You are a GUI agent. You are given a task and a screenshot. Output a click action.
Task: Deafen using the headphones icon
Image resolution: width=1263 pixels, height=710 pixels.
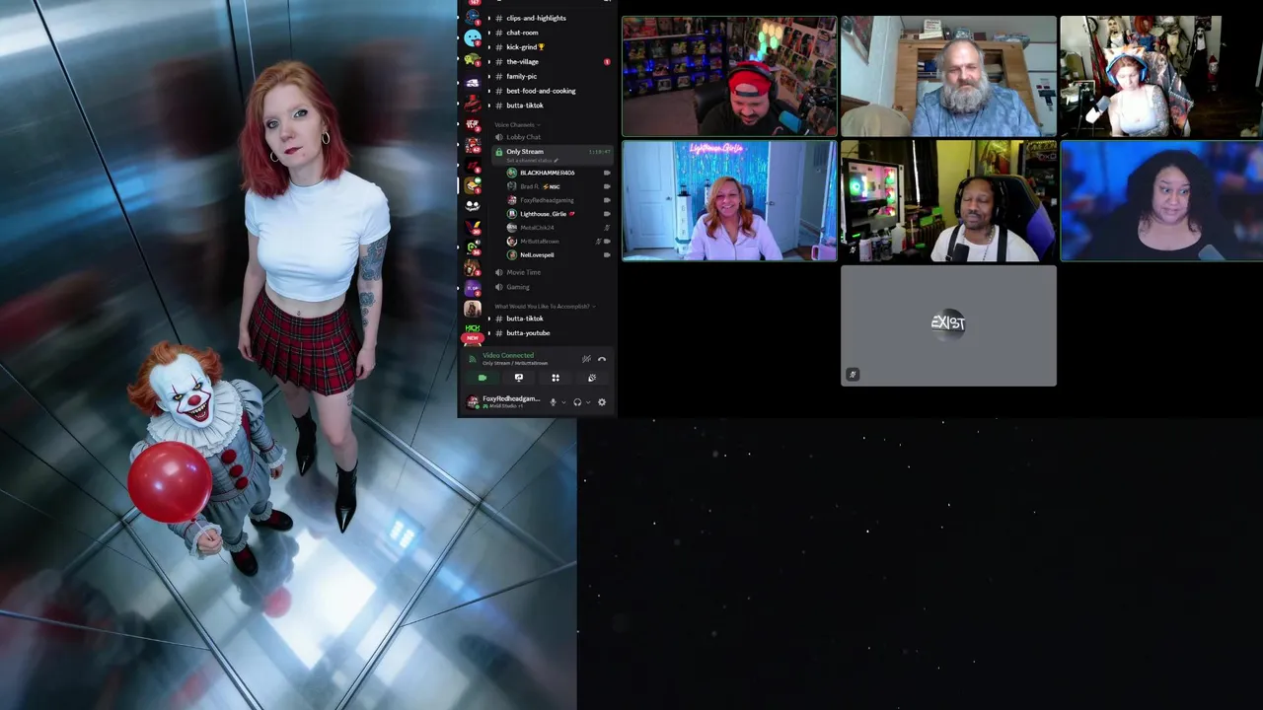577,402
